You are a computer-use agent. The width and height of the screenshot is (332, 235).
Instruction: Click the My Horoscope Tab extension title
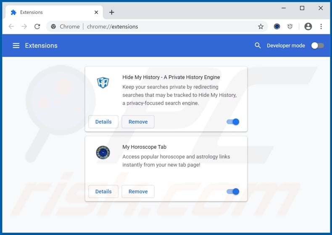145,147
